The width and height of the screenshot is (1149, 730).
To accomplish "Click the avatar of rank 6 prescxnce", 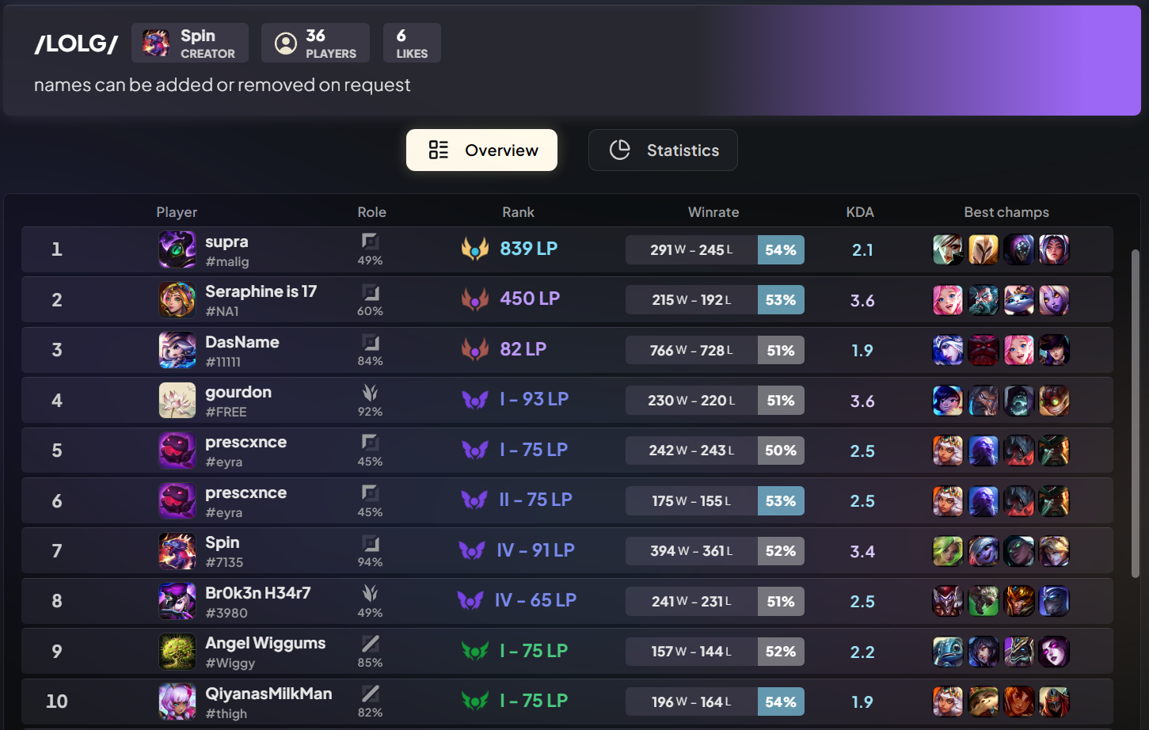I will pyautogui.click(x=177, y=500).
